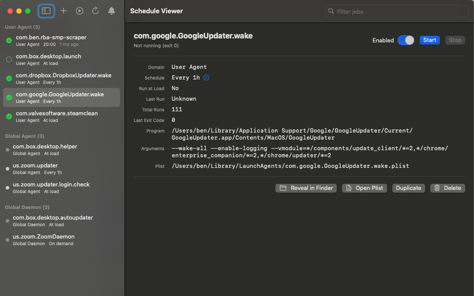Open the plist with Open Plist button
The width and height of the screenshot is (474, 296).
pyautogui.click(x=365, y=188)
